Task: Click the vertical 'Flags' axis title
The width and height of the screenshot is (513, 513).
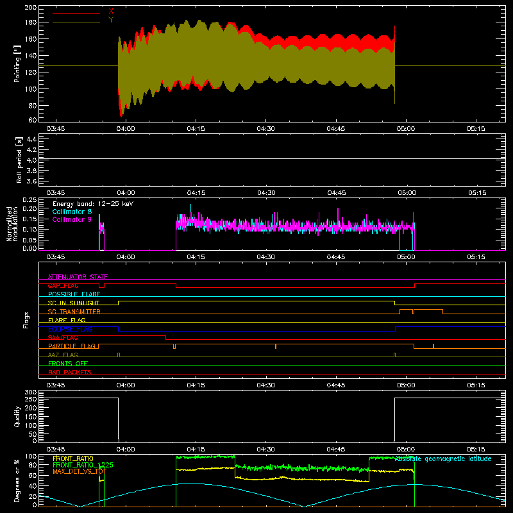Action: click(26, 320)
